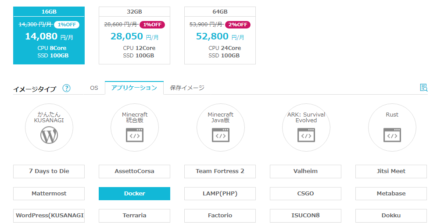Choose the 7 Days to Die button
This screenshot has width=437, height=223.
(49, 171)
